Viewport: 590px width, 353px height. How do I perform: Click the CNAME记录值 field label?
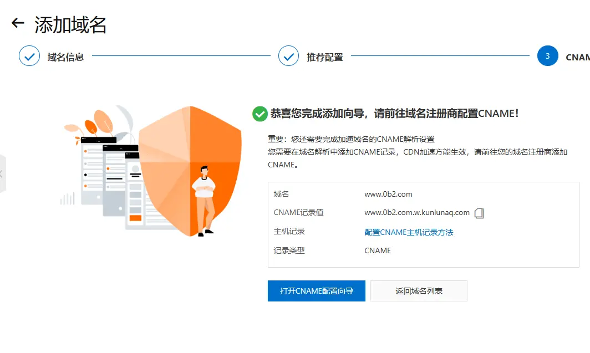pyautogui.click(x=298, y=212)
